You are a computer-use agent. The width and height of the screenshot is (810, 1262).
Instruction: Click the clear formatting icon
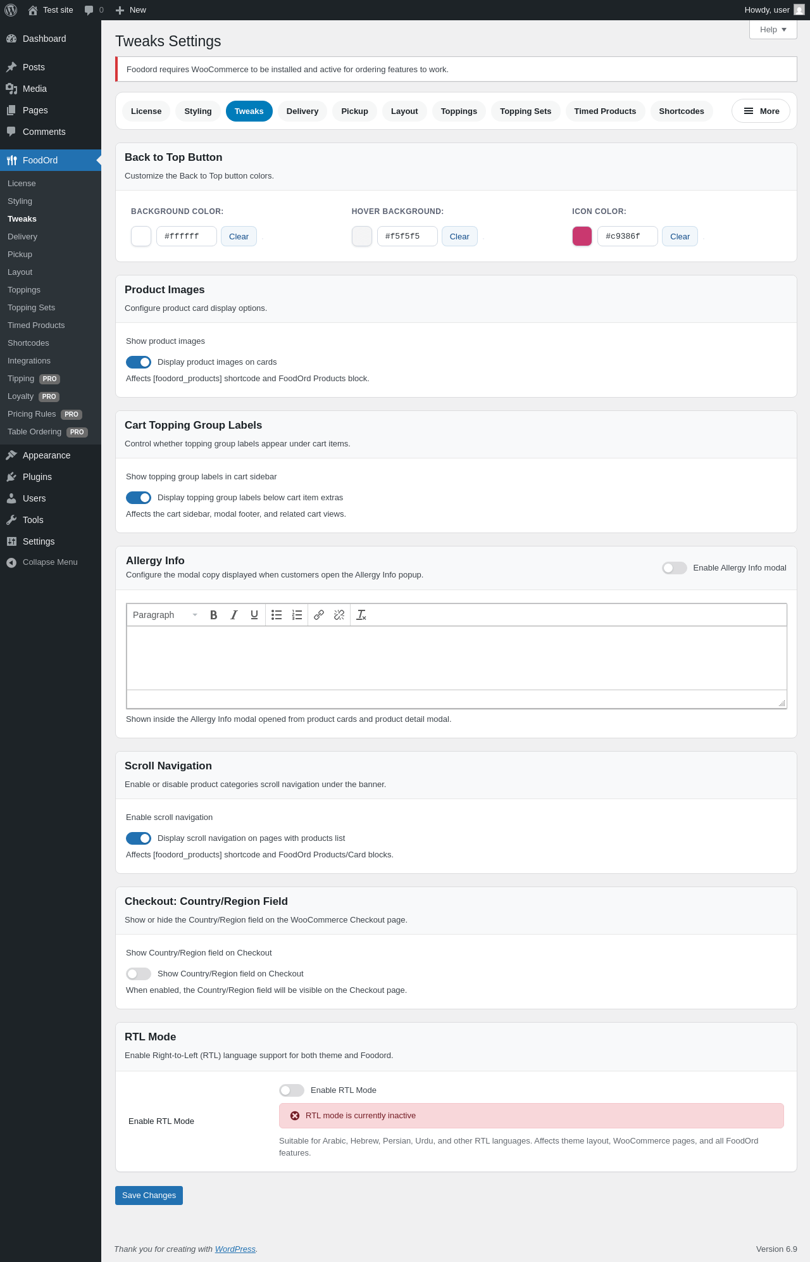click(361, 615)
